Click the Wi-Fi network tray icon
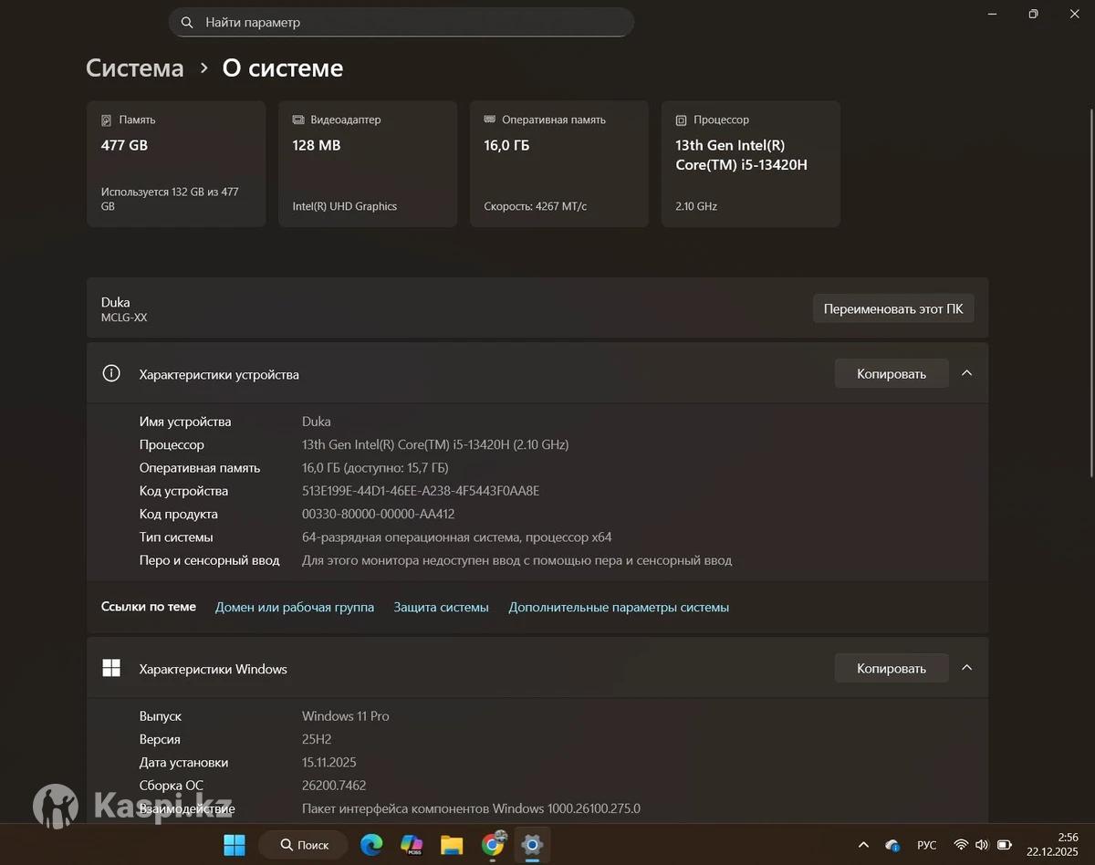Screen dimensions: 1095x865 point(961,845)
